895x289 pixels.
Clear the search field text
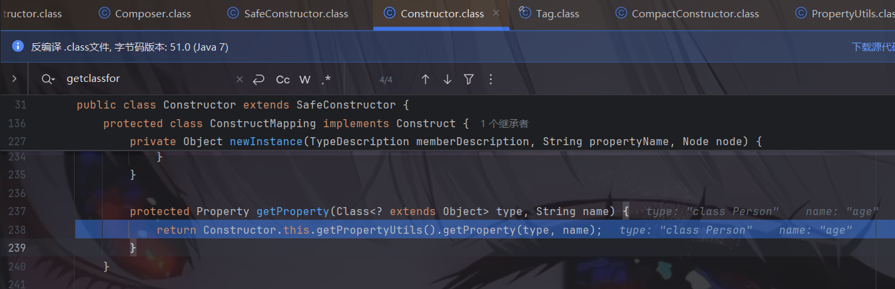point(240,79)
